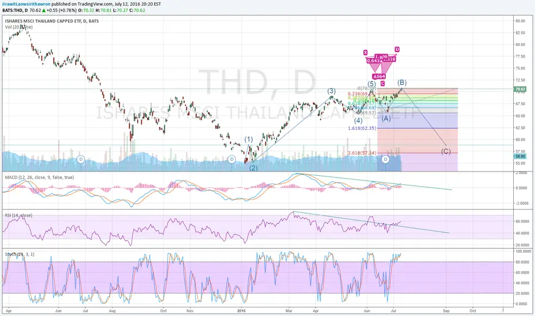Click 2.0000 on the MACD axis

point(521,173)
